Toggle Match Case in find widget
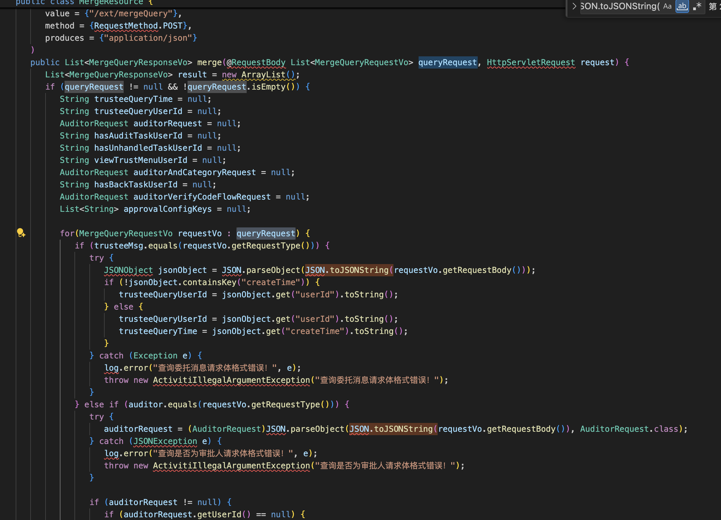Image resolution: width=721 pixels, height=520 pixels. point(667,6)
